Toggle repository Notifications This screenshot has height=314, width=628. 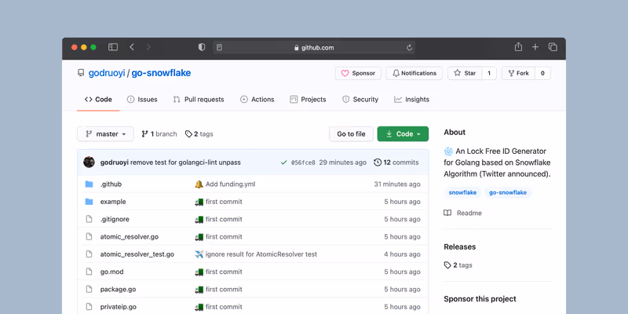pyautogui.click(x=414, y=73)
